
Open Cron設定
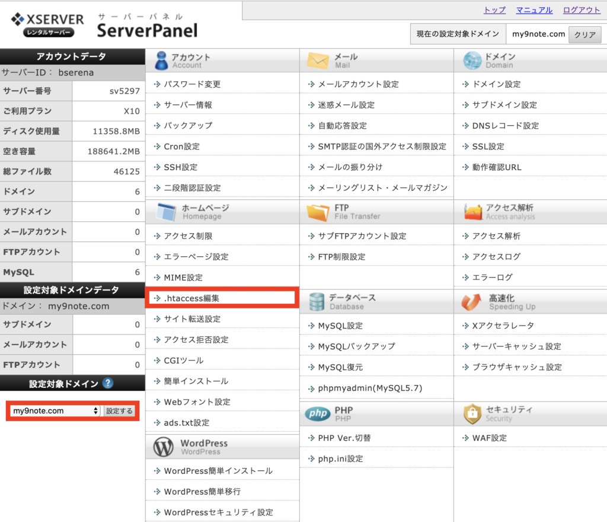point(181,147)
